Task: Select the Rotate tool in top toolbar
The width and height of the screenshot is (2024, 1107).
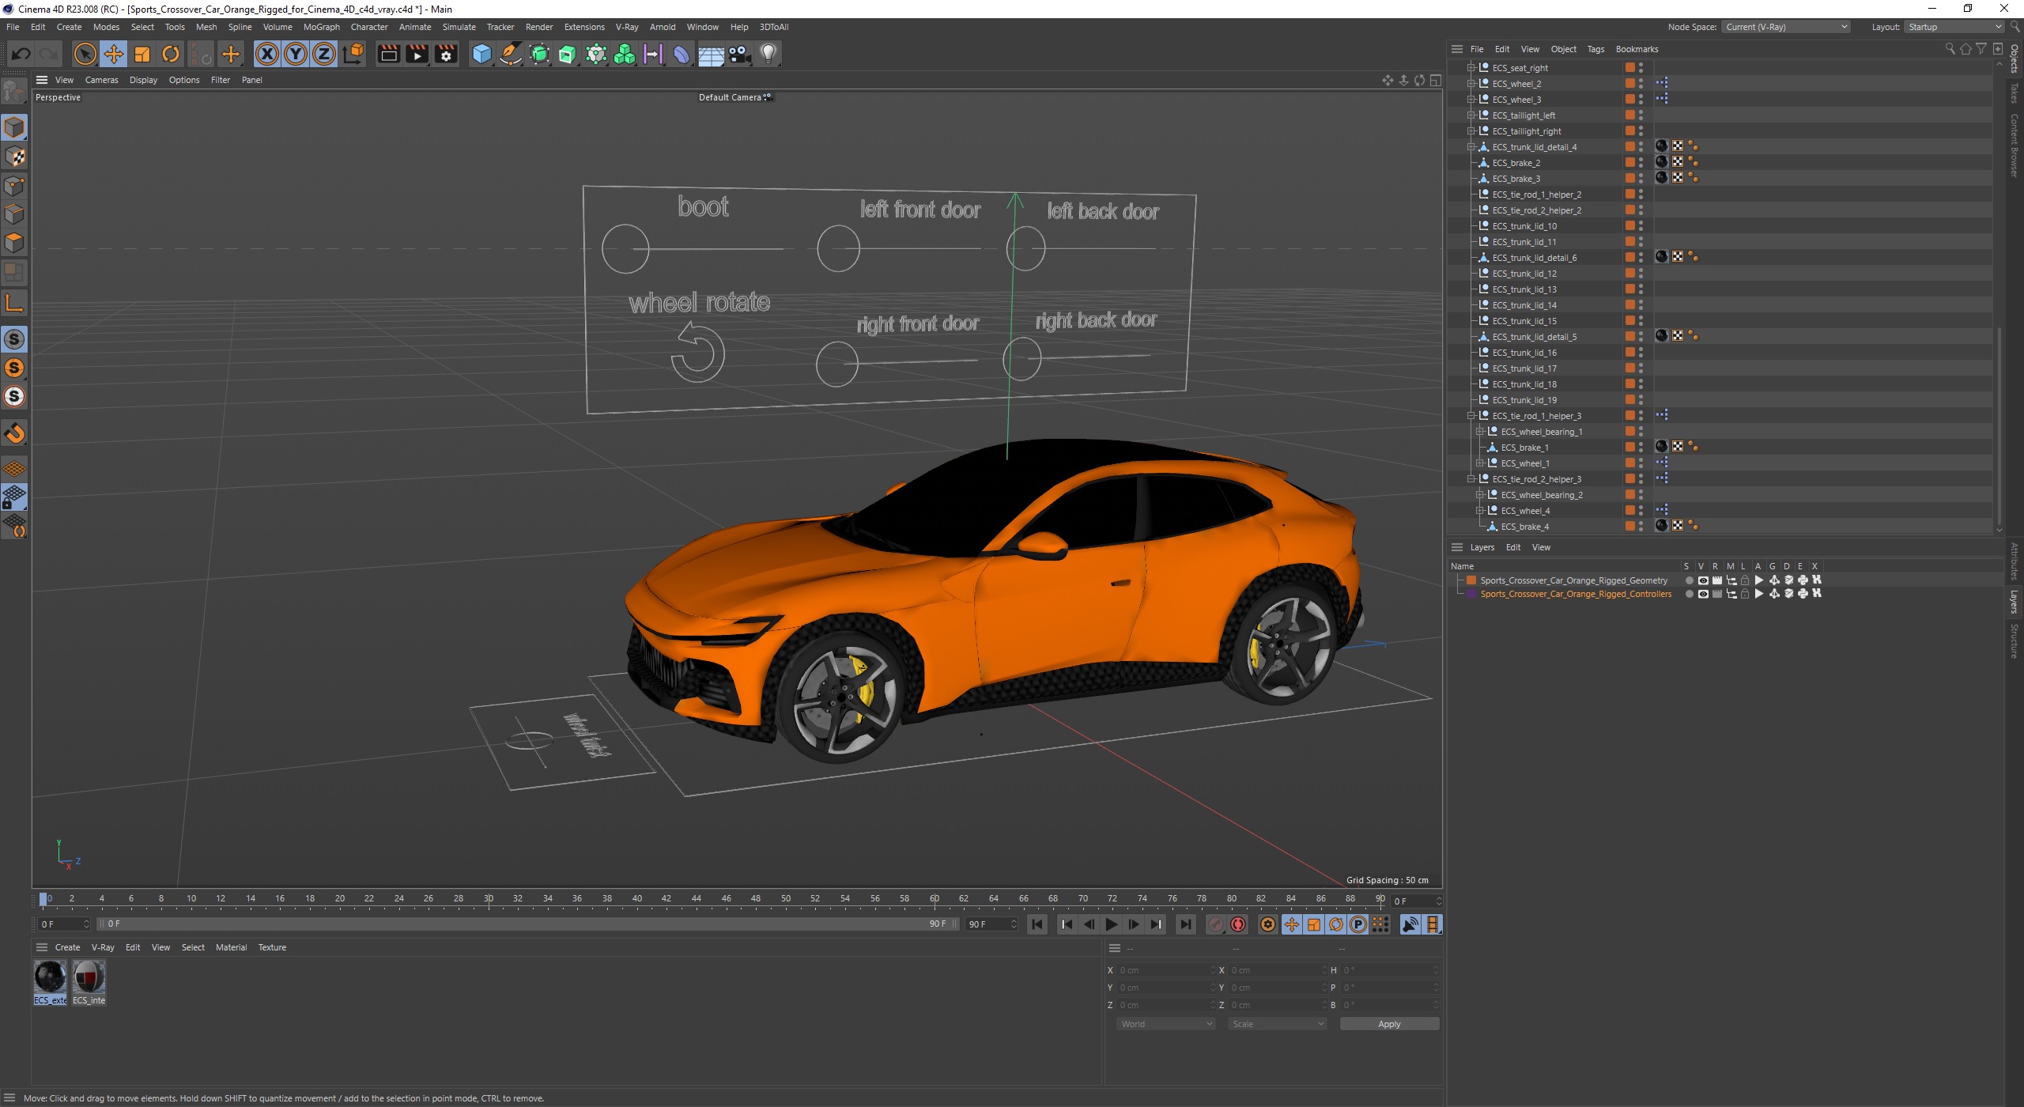Action: click(x=171, y=54)
